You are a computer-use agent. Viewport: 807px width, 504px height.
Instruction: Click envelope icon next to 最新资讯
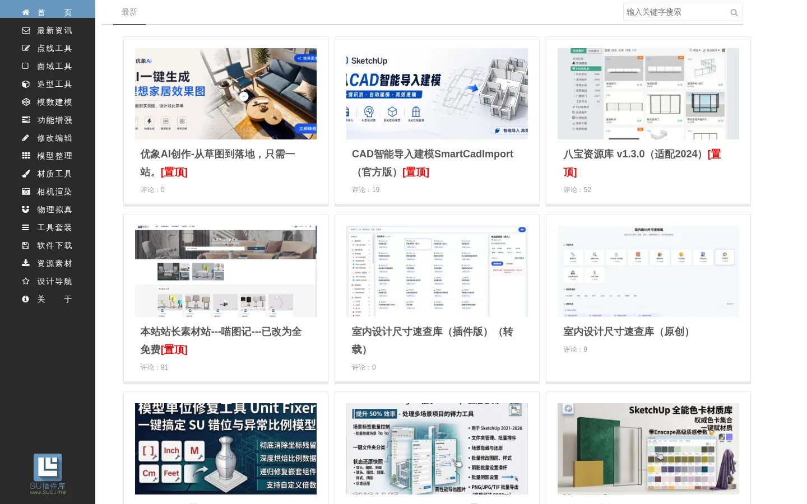click(x=26, y=30)
